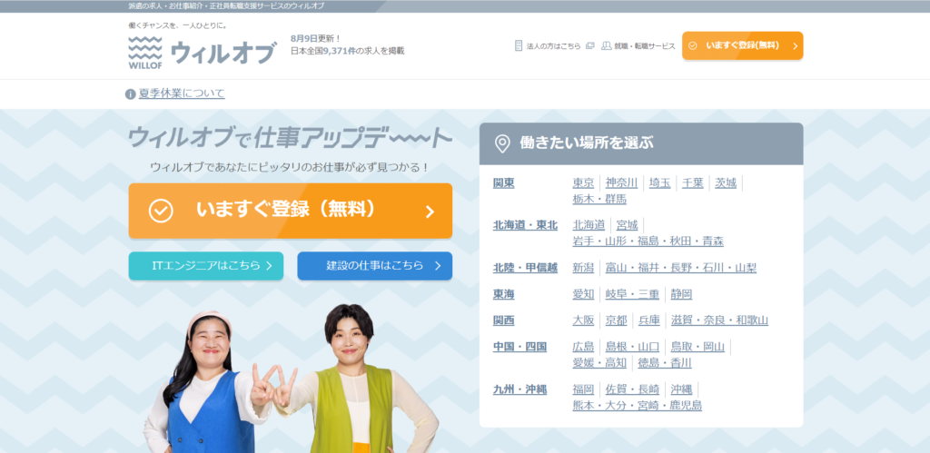This screenshot has height=453, width=930.
Task: Choose 新潟 prefecture link
Action: (583, 268)
